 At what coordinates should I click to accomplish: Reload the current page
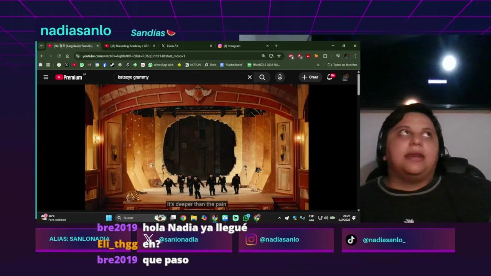pos(59,56)
